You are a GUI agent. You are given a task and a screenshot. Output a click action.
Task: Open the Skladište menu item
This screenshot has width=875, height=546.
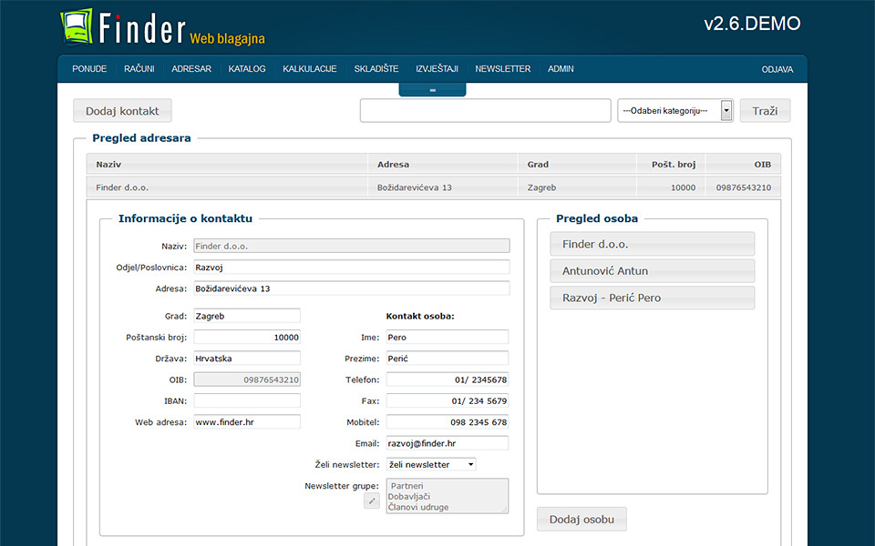(x=376, y=69)
